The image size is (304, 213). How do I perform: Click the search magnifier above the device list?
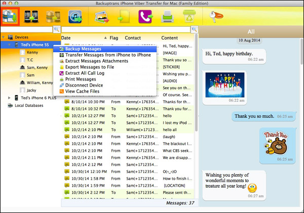coord(57,29)
